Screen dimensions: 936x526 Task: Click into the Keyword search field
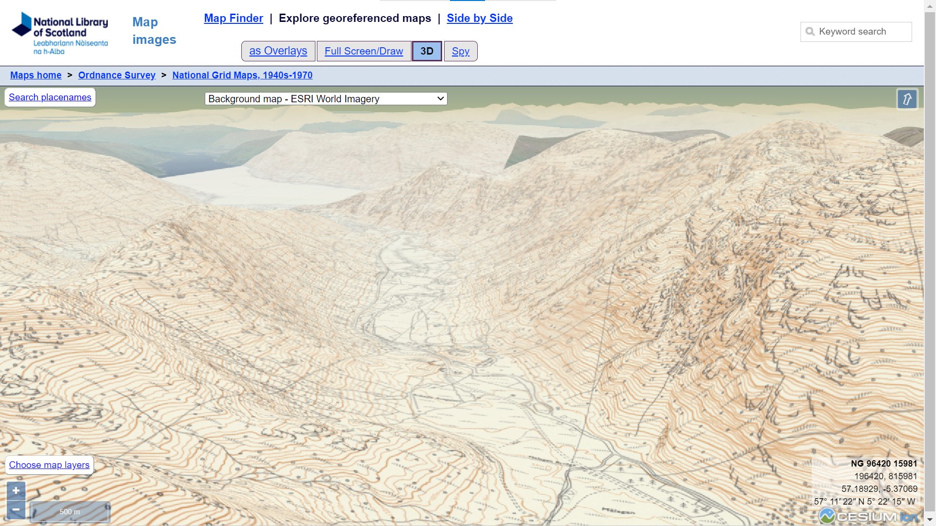coord(856,32)
